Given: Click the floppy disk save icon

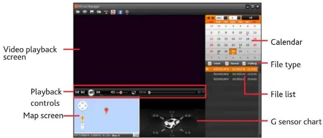Looking at the screenshot, I should tap(92, 12).
